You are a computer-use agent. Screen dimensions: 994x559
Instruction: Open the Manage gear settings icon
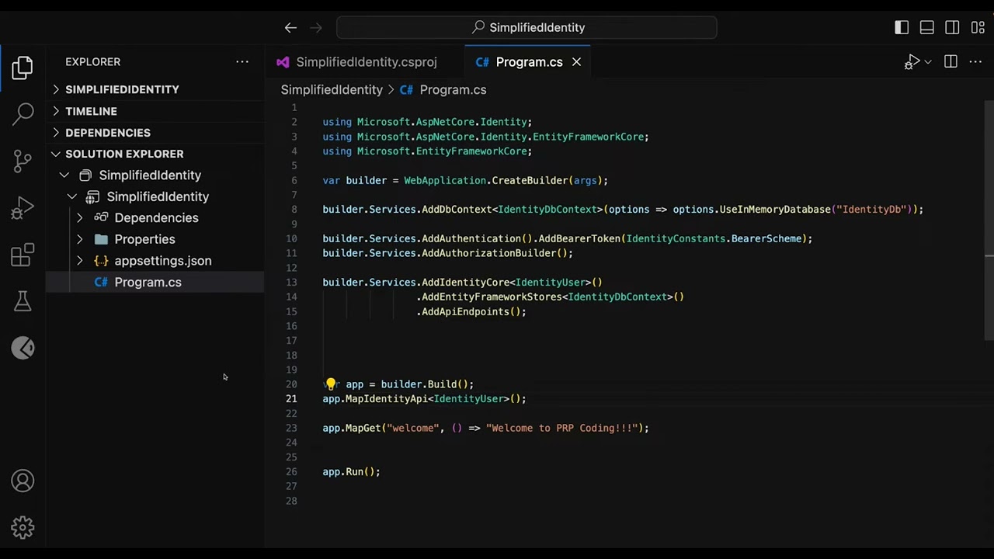click(23, 528)
